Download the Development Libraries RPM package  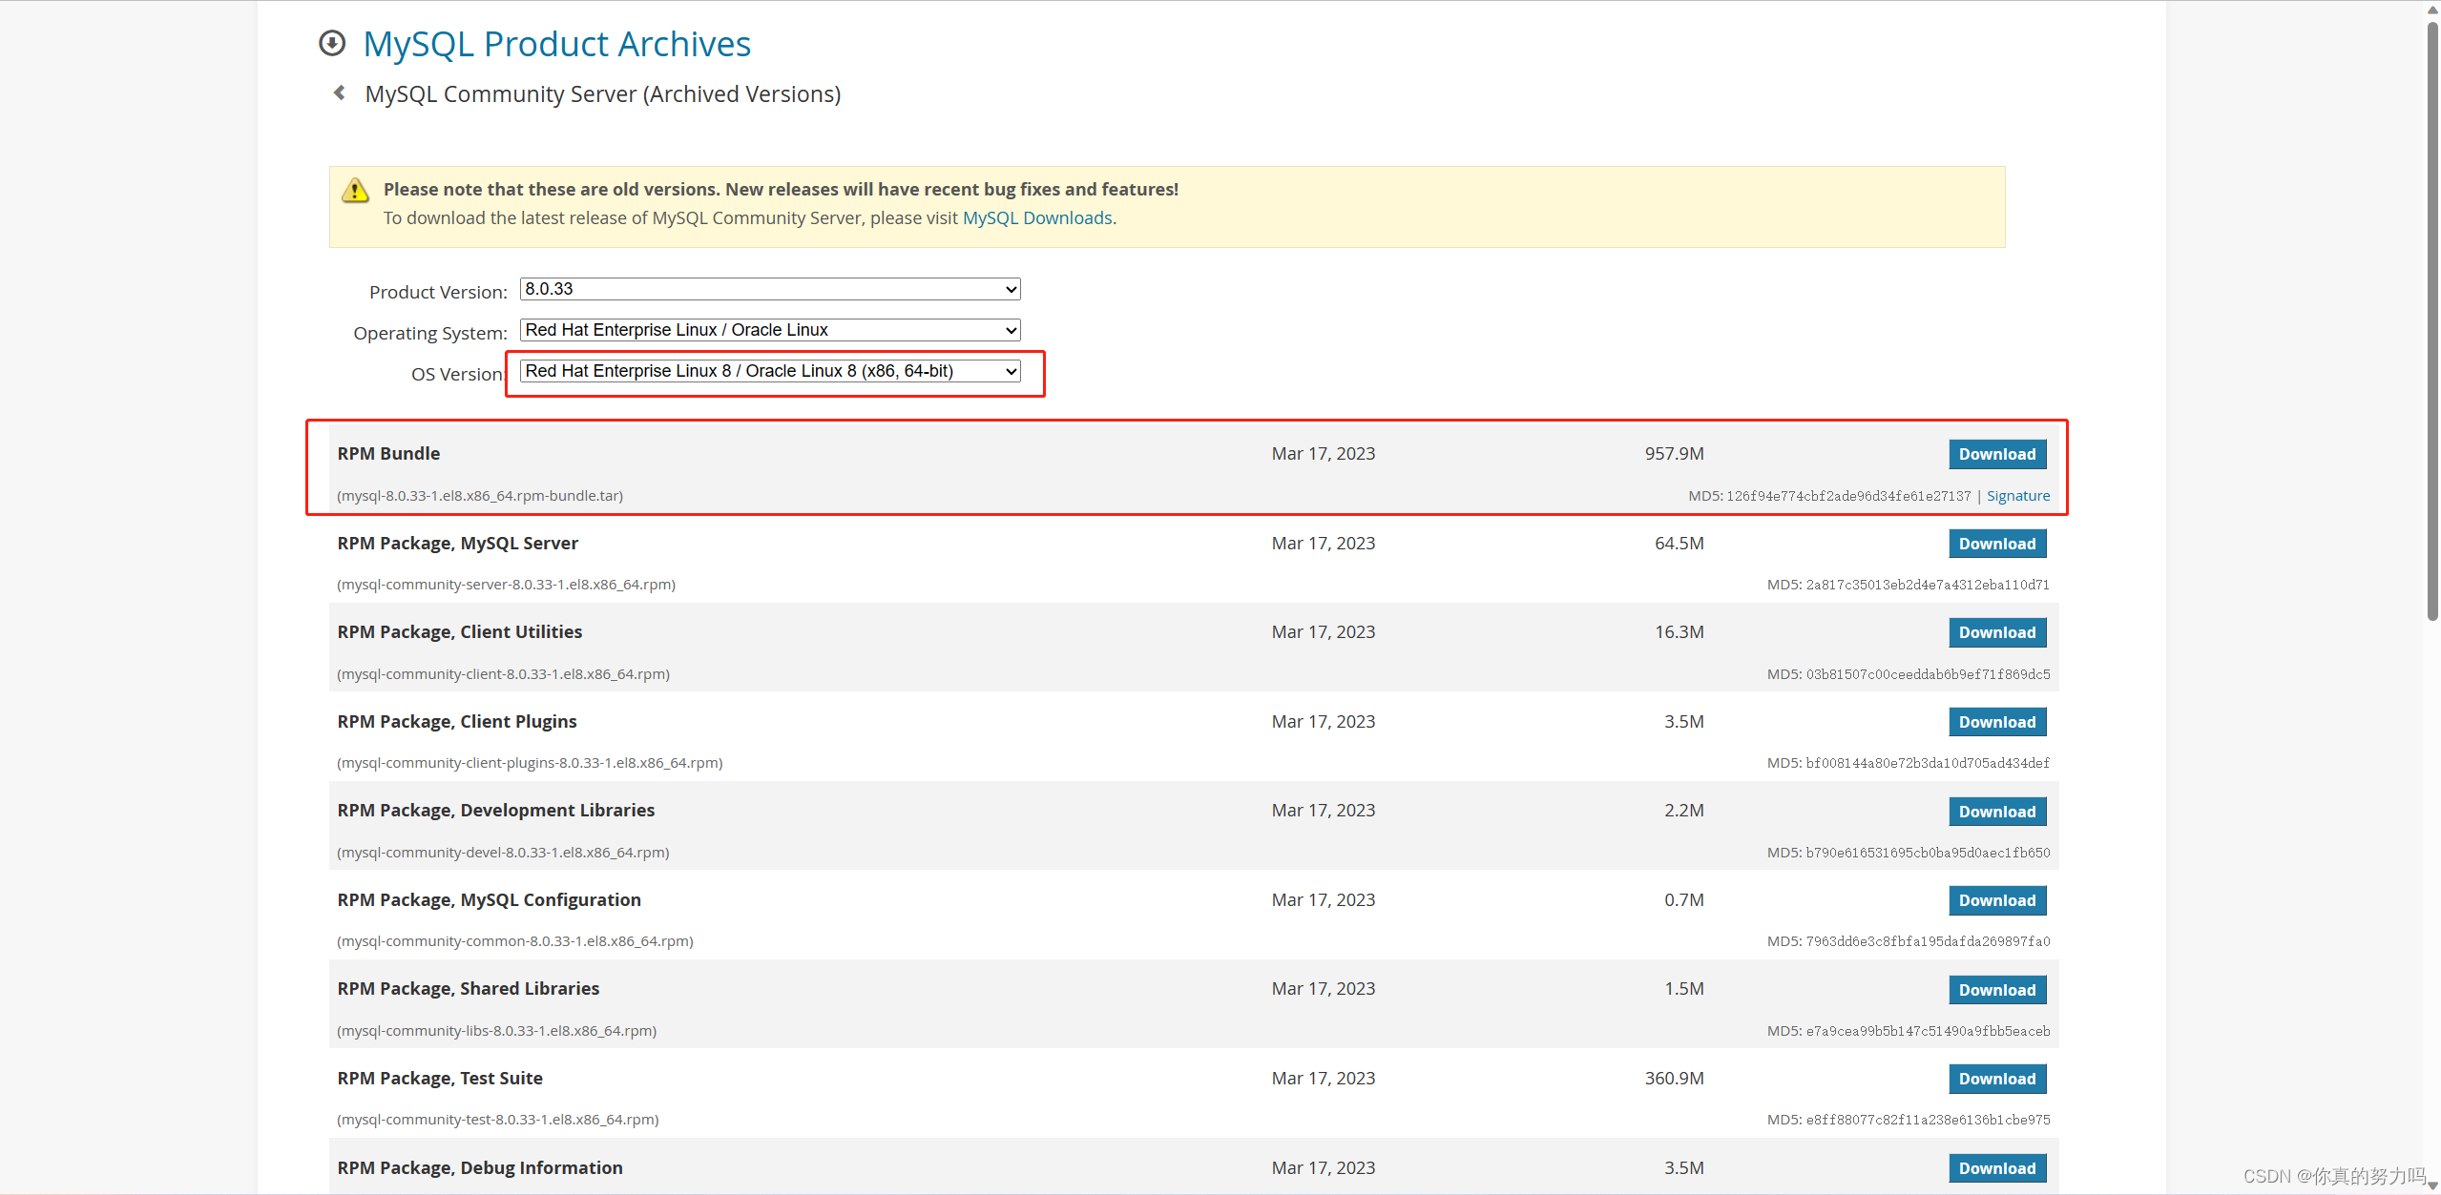click(1996, 812)
